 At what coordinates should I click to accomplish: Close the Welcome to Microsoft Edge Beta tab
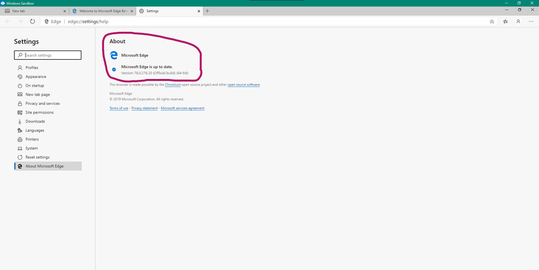(x=132, y=11)
